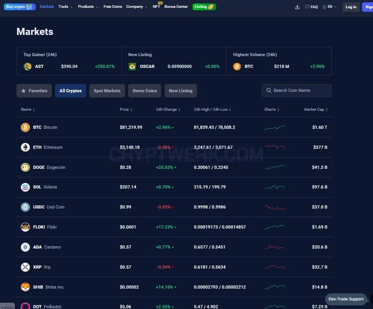Switch to the Demo Coins tab
This screenshot has height=309, width=373.
pyautogui.click(x=145, y=91)
